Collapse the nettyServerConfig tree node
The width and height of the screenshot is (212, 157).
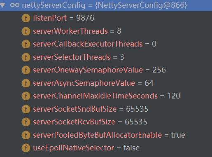(2, 5)
